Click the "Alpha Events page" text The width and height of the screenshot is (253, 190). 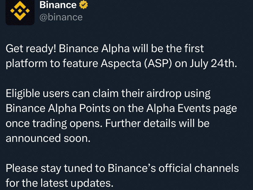pos(191,108)
